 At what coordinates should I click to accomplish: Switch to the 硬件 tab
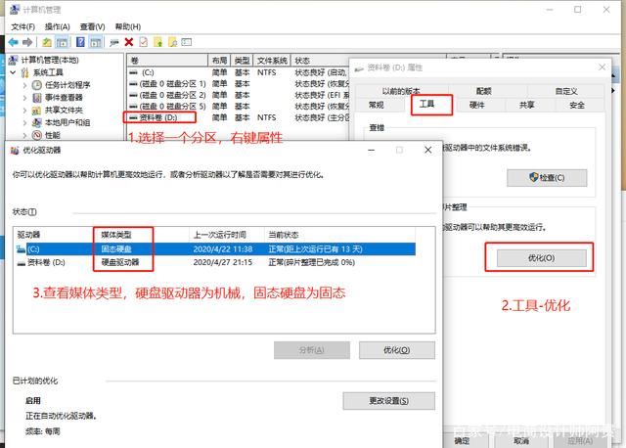point(477,105)
